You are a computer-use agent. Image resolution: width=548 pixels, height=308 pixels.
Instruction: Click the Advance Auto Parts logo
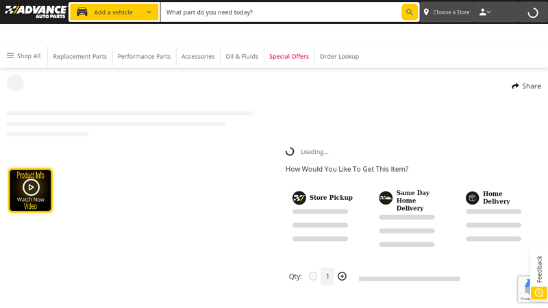click(36, 12)
